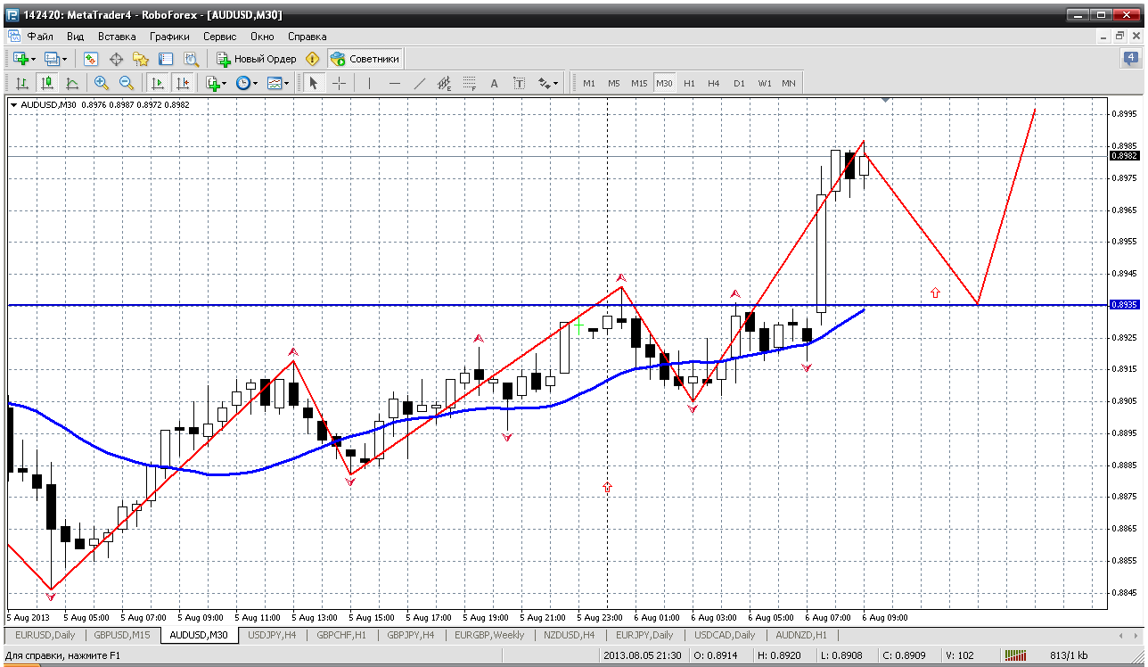Select the equidistant channel tool
This screenshot has width=1148, height=667.
[x=445, y=83]
